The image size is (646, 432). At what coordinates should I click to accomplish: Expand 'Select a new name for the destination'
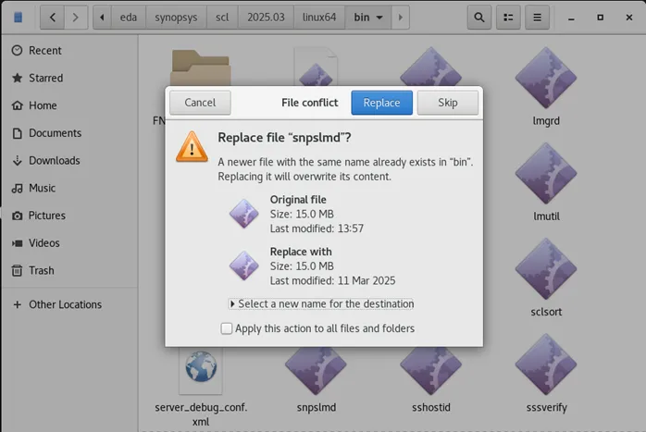pos(321,304)
